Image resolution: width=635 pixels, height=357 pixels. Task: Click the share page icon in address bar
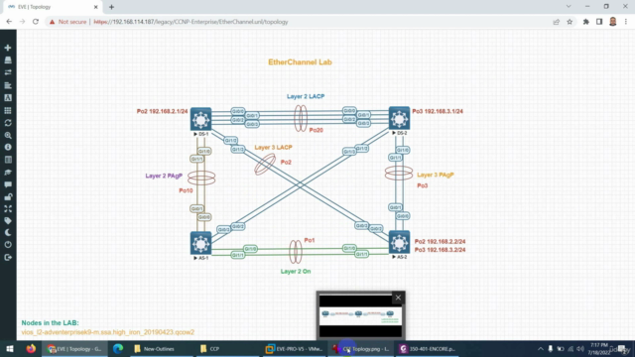point(557,22)
